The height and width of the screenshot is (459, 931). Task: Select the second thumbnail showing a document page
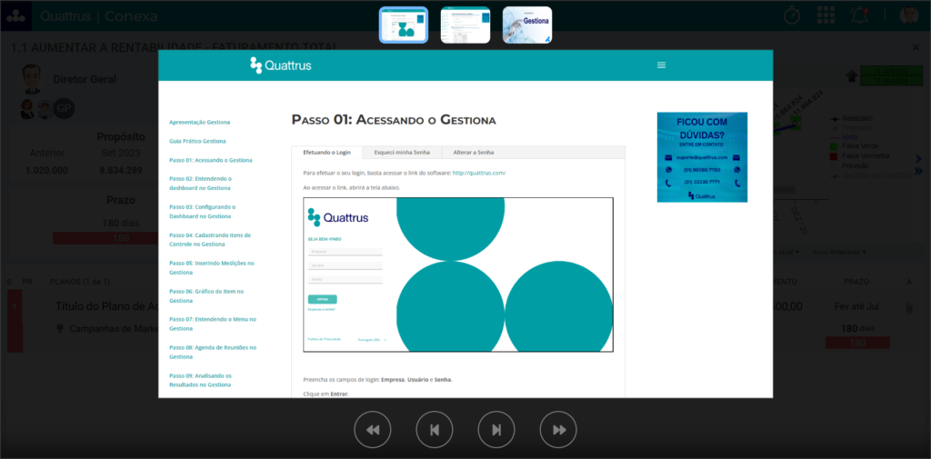click(465, 25)
